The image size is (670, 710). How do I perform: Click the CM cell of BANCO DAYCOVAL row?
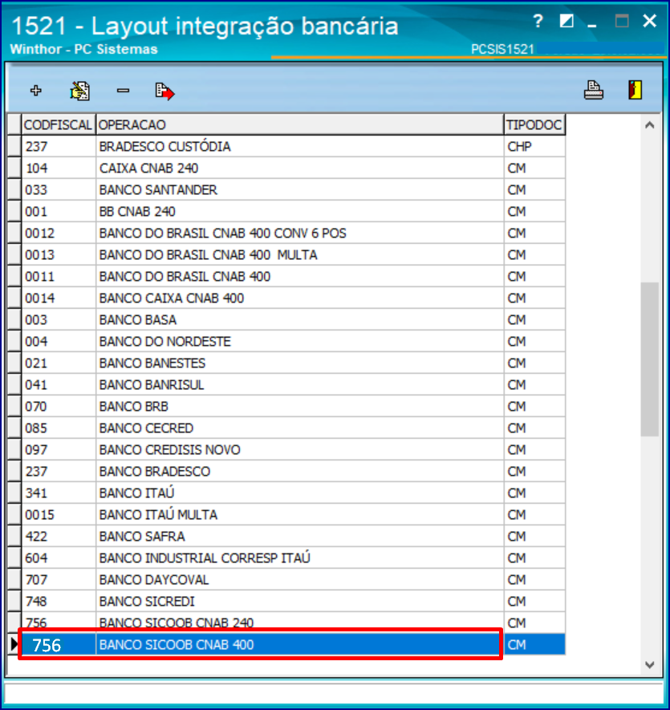pyautogui.click(x=534, y=579)
